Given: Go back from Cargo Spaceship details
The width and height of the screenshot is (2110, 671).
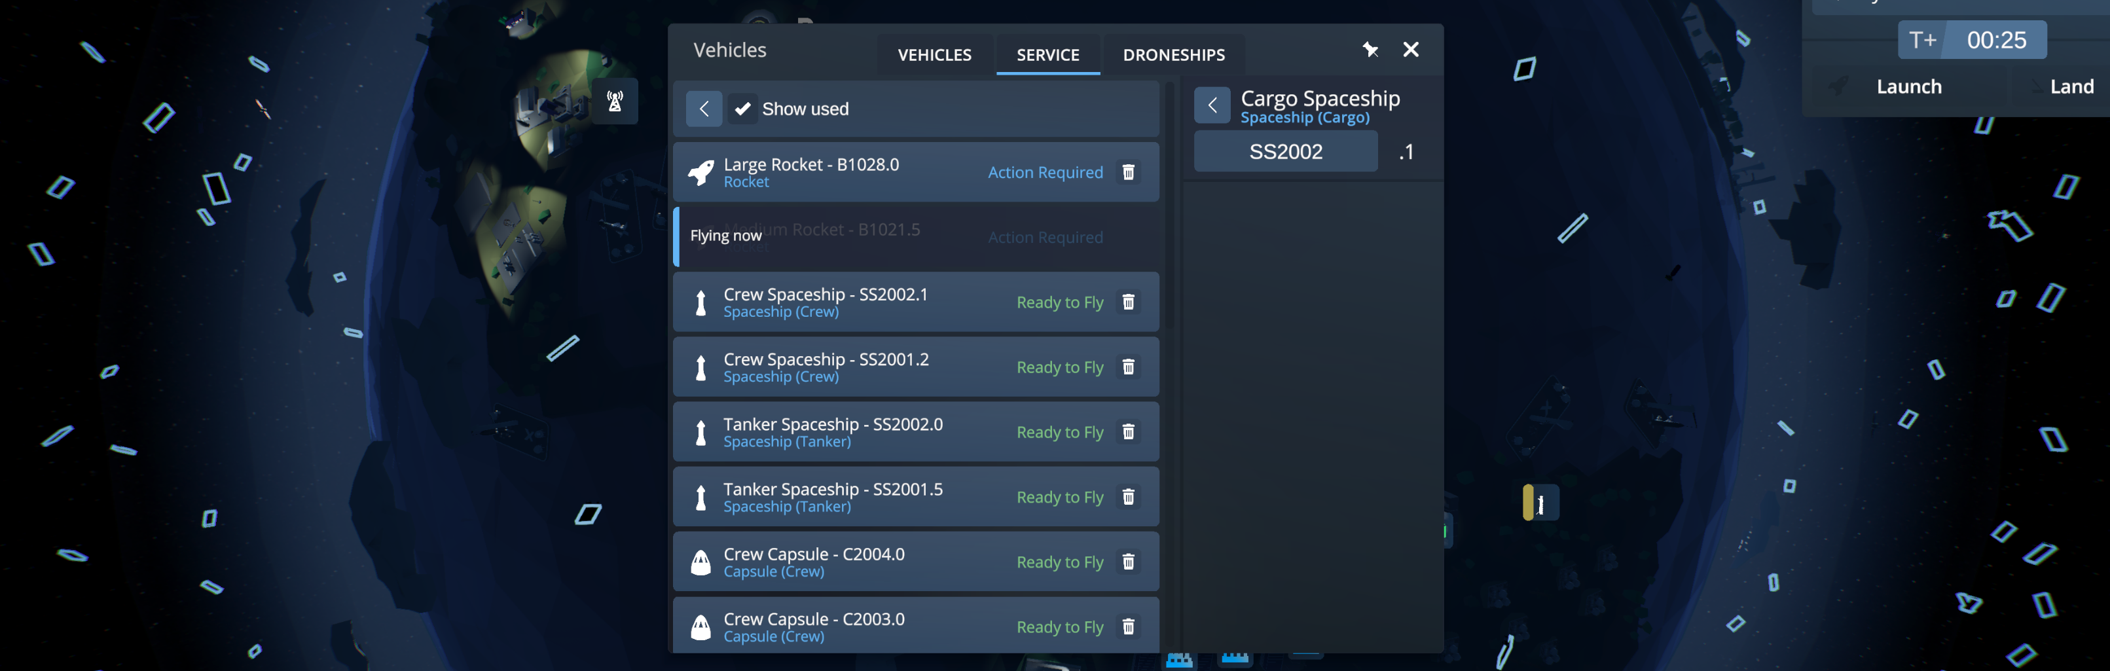Looking at the screenshot, I should [x=1212, y=105].
